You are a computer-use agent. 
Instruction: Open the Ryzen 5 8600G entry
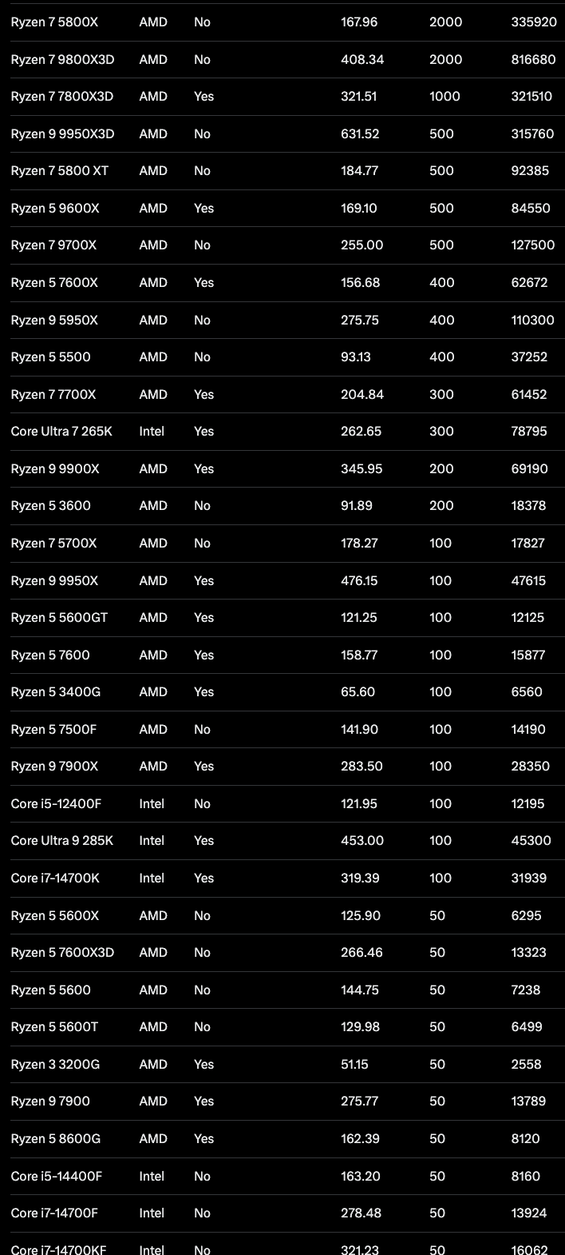(56, 1139)
